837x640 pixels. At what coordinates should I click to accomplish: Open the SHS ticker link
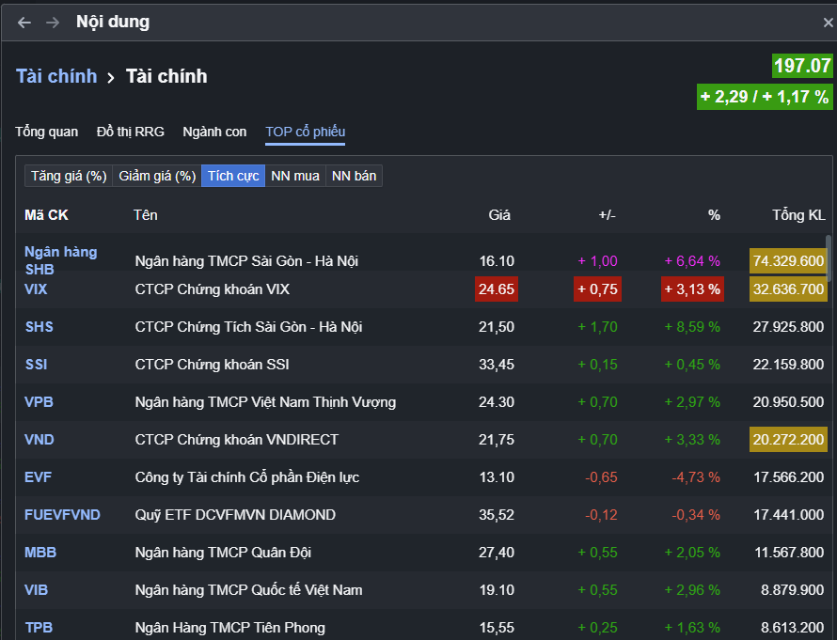point(39,326)
